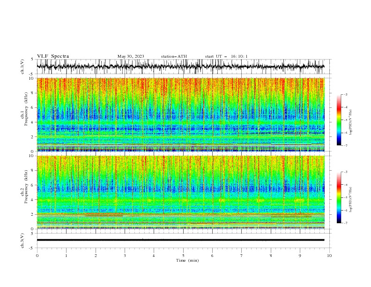Click the 'VLF Spectra' title text
Image resolution: width=371 pixels, height=287 pixels.
(53, 56)
